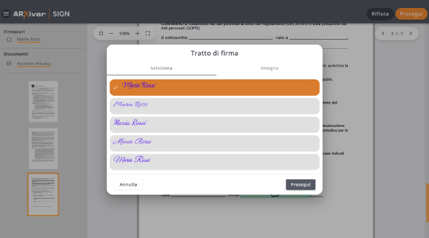Click the Firmatari section heading
Viewport: 429px width, 238px height.
[15, 32]
